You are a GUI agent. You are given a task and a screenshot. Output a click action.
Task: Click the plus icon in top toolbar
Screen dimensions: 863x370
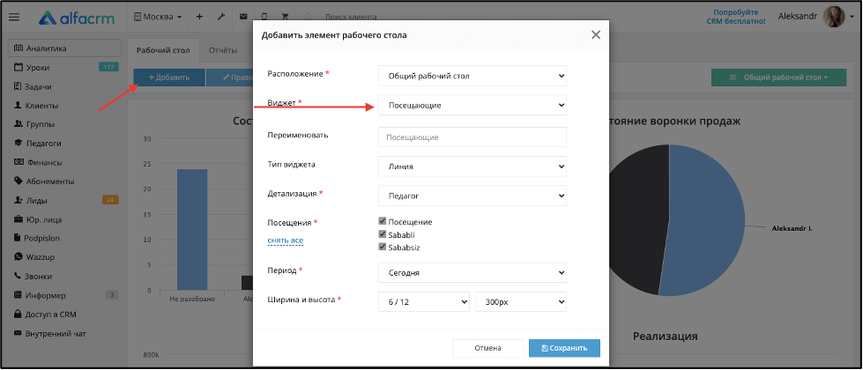pyautogui.click(x=200, y=17)
